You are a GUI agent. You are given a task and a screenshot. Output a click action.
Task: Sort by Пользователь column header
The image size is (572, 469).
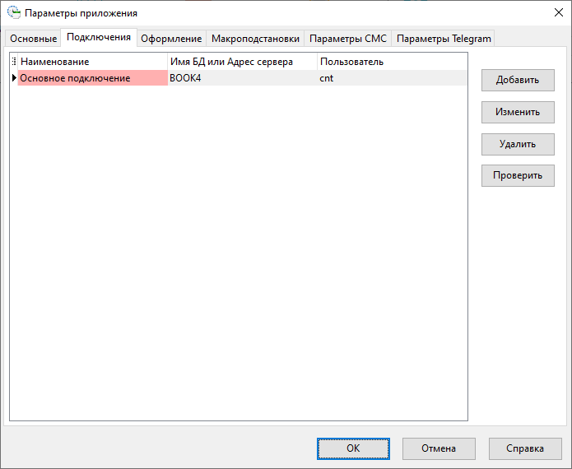click(392, 62)
